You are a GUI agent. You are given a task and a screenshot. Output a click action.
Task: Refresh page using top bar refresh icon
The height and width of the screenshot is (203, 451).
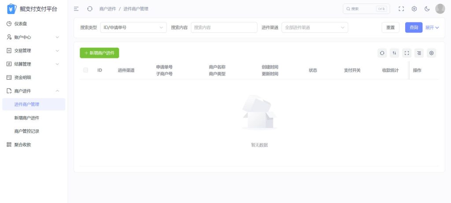point(90,9)
